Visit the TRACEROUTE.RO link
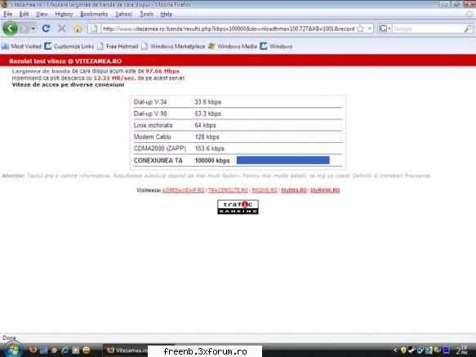The image size is (476, 357). coord(228,190)
